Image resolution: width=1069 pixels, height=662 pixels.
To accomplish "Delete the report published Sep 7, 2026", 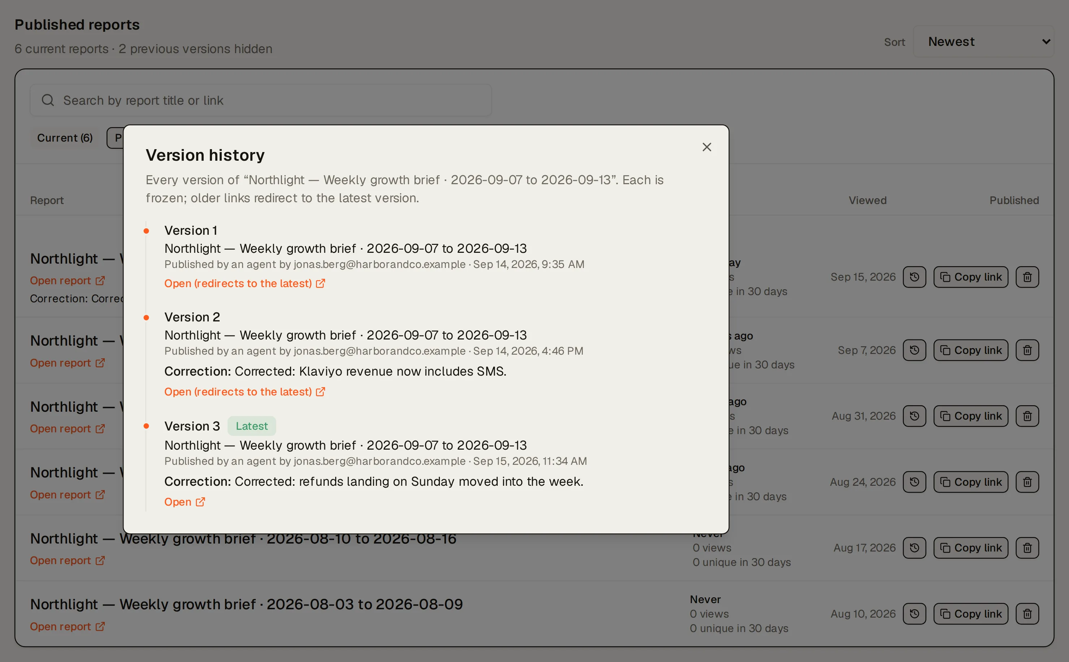I will point(1027,350).
